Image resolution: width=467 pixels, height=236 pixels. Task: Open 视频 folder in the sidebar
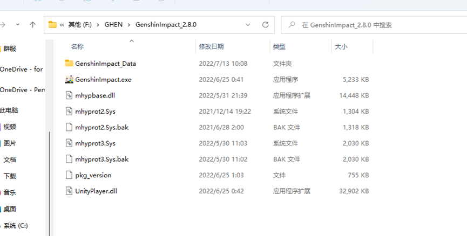10,127
